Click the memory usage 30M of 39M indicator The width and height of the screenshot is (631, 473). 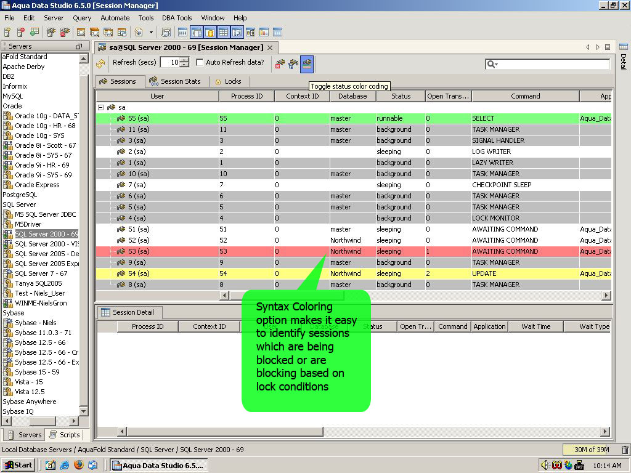pos(591,450)
